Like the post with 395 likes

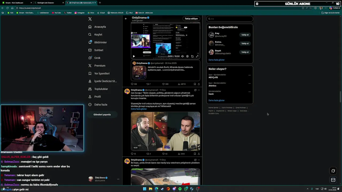(x=165, y=84)
